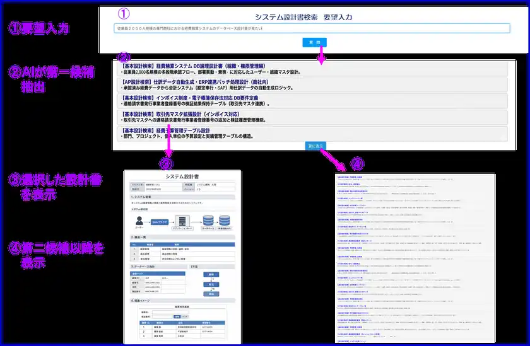Click the blue search button in the screen mockup
Viewport: 530px width, 346px height.
177,316
